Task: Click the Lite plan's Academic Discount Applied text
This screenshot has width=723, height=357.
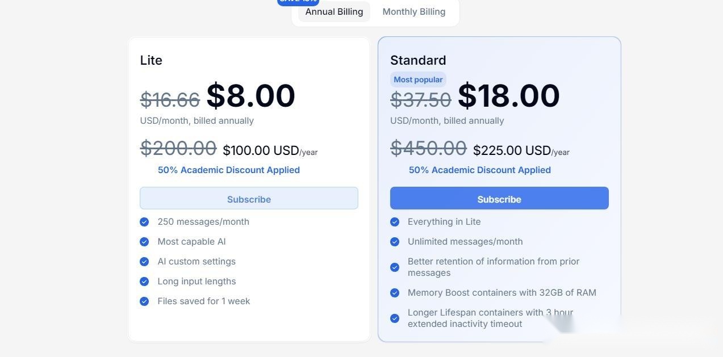Action: point(229,170)
